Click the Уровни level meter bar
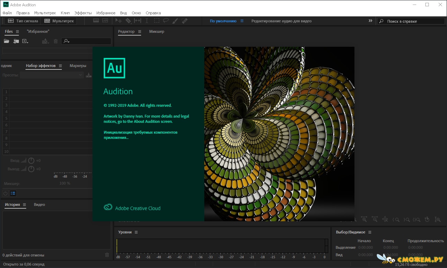Image resolution: width=447 pixels, height=268 pixels. (x=222, y=246)
